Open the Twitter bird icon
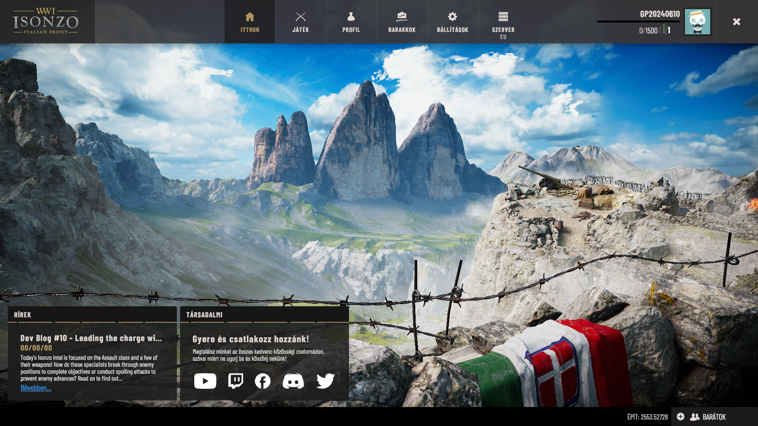Screen dimensions: 758x426 (x=325, y=381)
